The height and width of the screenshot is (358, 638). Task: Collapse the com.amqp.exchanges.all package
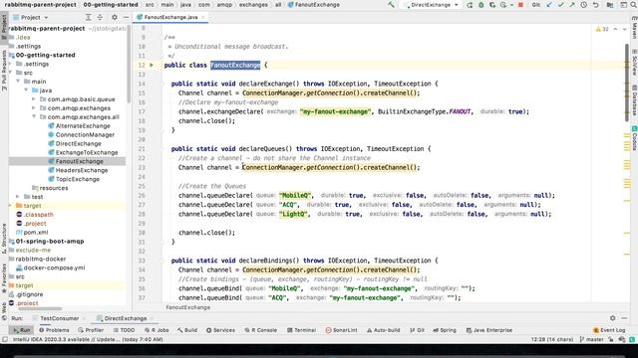click(x=34, y=117)
